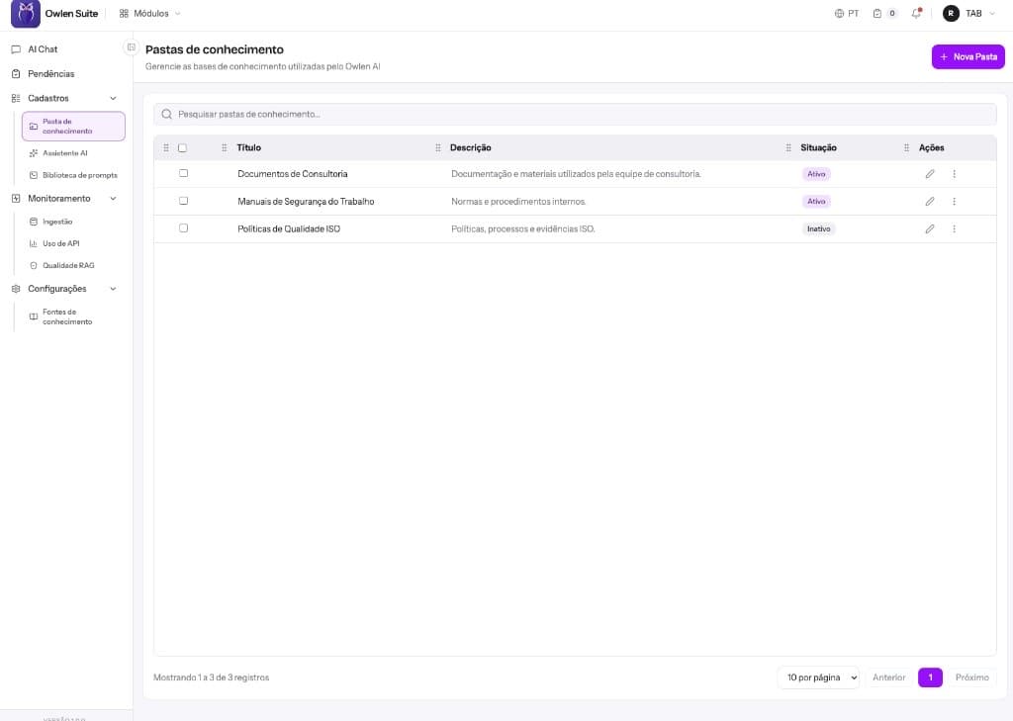
Task: Select the Manuais de Segurança do Trabalho checkbox
Action: pyautogui.click(x=183, y=201)
